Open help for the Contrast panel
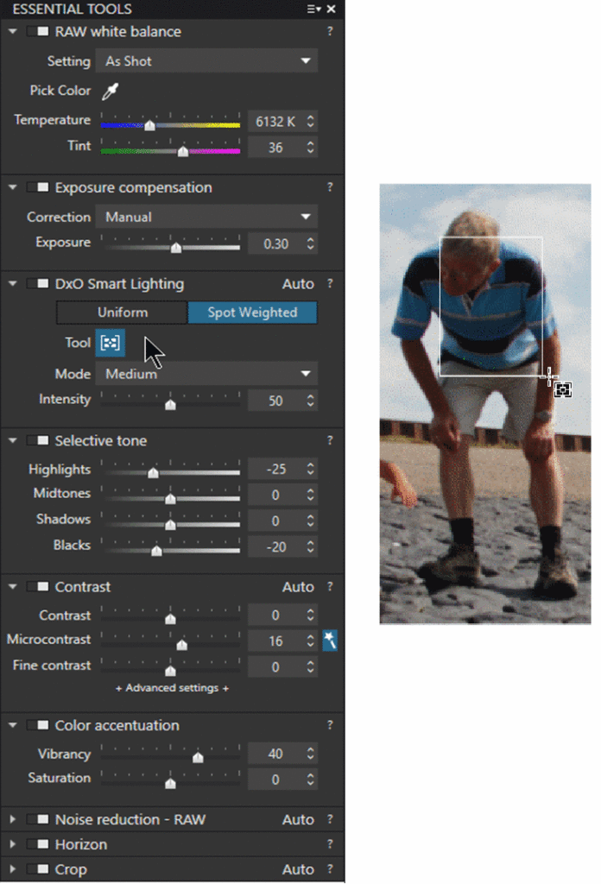The width and height of the screenshot is (601, 884). pos(330,587)
